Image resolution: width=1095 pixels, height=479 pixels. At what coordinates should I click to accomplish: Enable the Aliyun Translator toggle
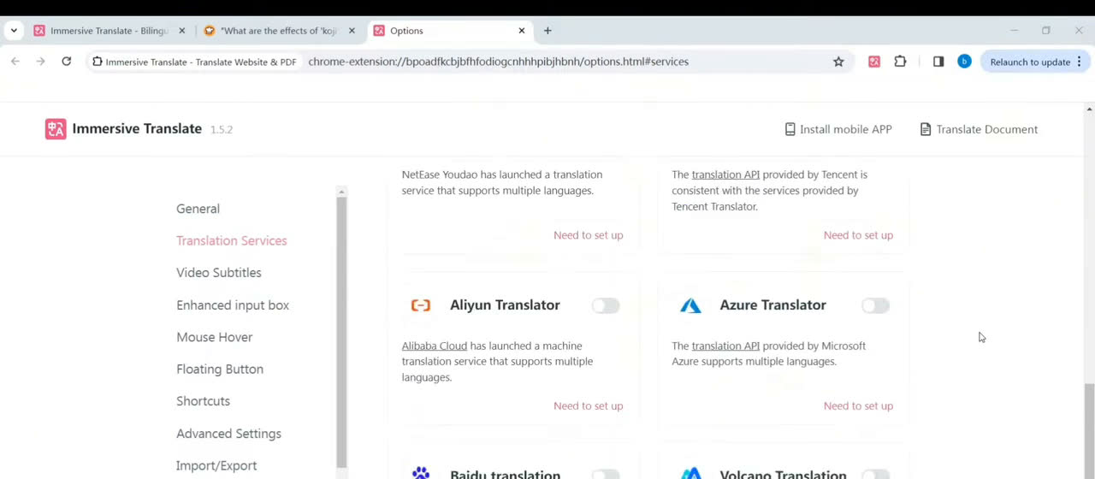pos(606,305)
